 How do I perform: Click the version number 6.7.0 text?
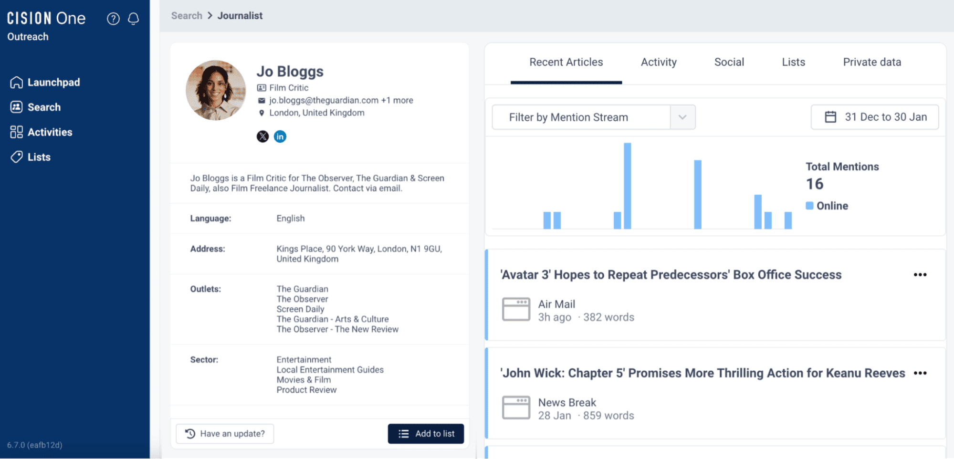click(35, 445)
